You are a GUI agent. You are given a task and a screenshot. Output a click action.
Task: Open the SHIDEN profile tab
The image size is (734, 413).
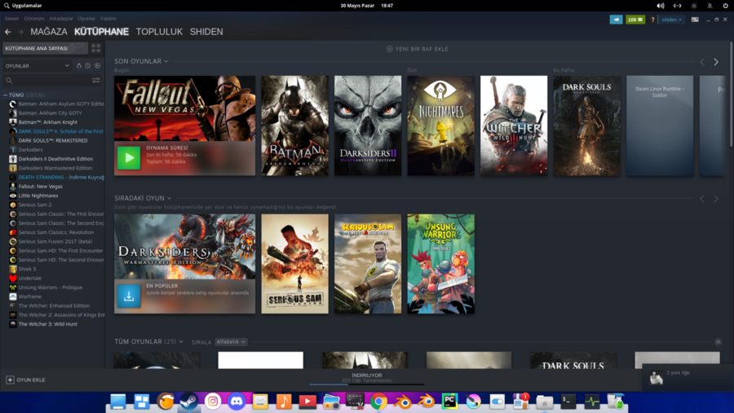[206, 32]
